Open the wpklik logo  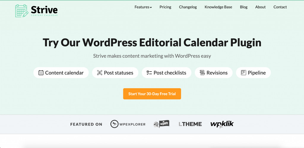222,124
